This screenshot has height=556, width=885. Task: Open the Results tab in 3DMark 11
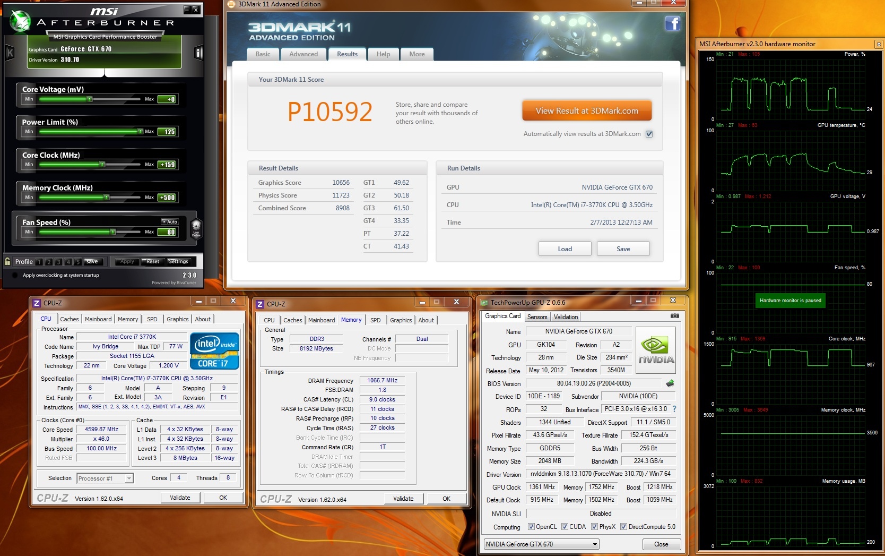click(x=347, y=54)
